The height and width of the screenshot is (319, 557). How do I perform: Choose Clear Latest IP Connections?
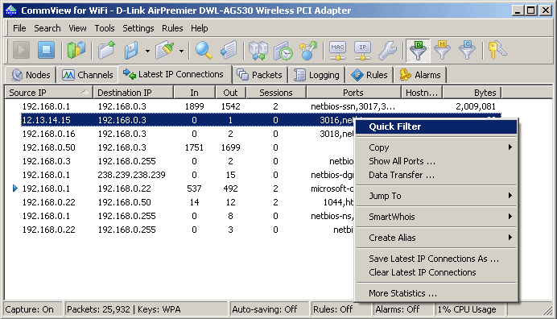tap(422, 272)
